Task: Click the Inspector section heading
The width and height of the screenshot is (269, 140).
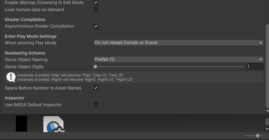Action: tap(14, 98)
